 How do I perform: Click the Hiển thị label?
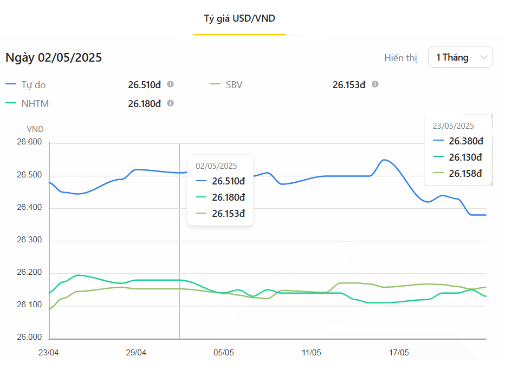coord(400,58)
